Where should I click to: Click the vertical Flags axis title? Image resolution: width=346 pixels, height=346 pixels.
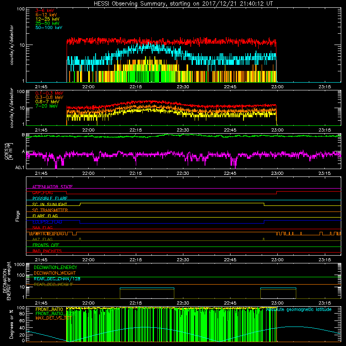pyautogui.click(x=17, y=216)
